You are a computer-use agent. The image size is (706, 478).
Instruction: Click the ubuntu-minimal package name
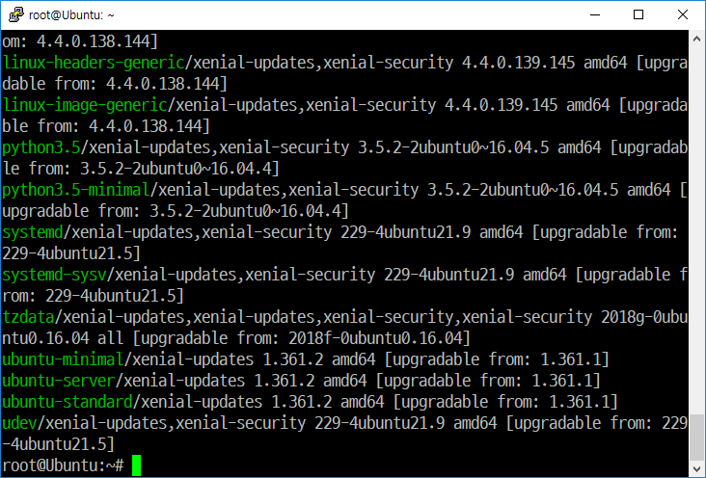click(63, 359)
